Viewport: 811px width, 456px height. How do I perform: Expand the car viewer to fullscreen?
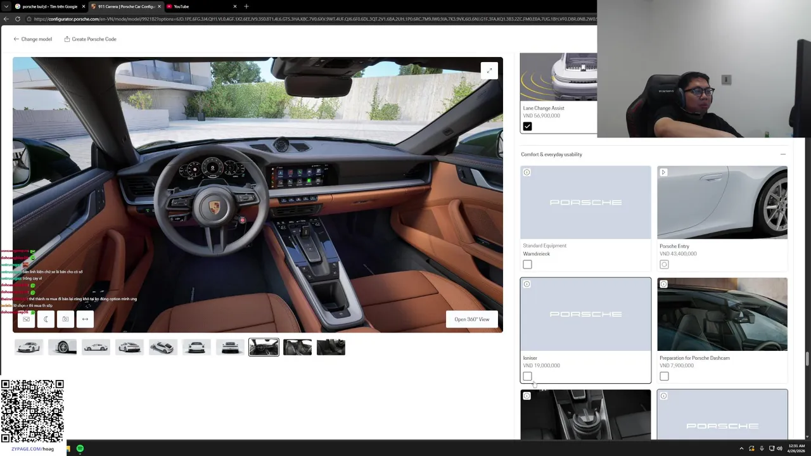tap(489, 71)
